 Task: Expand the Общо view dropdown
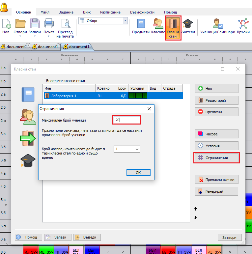click(x=125, y=21)
